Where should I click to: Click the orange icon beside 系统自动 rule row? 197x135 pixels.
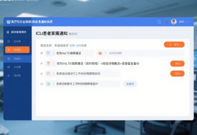pos(48,74)
